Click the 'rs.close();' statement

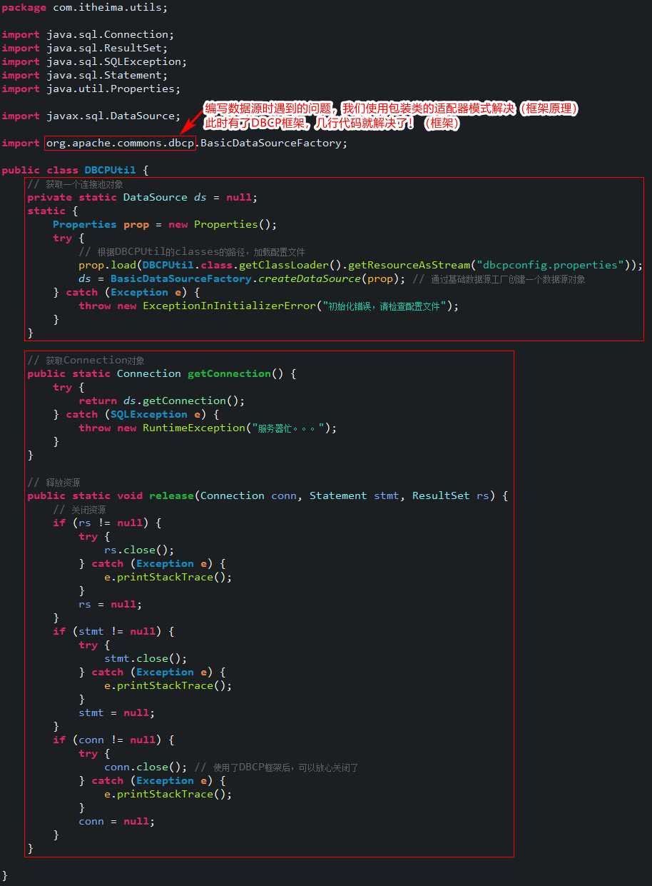coord(139,550)
